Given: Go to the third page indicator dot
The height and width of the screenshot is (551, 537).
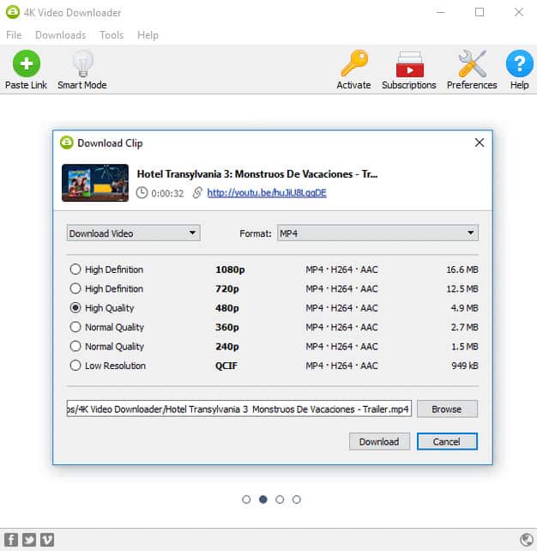Looking at the screenshot, I should [x=280, y=500].
